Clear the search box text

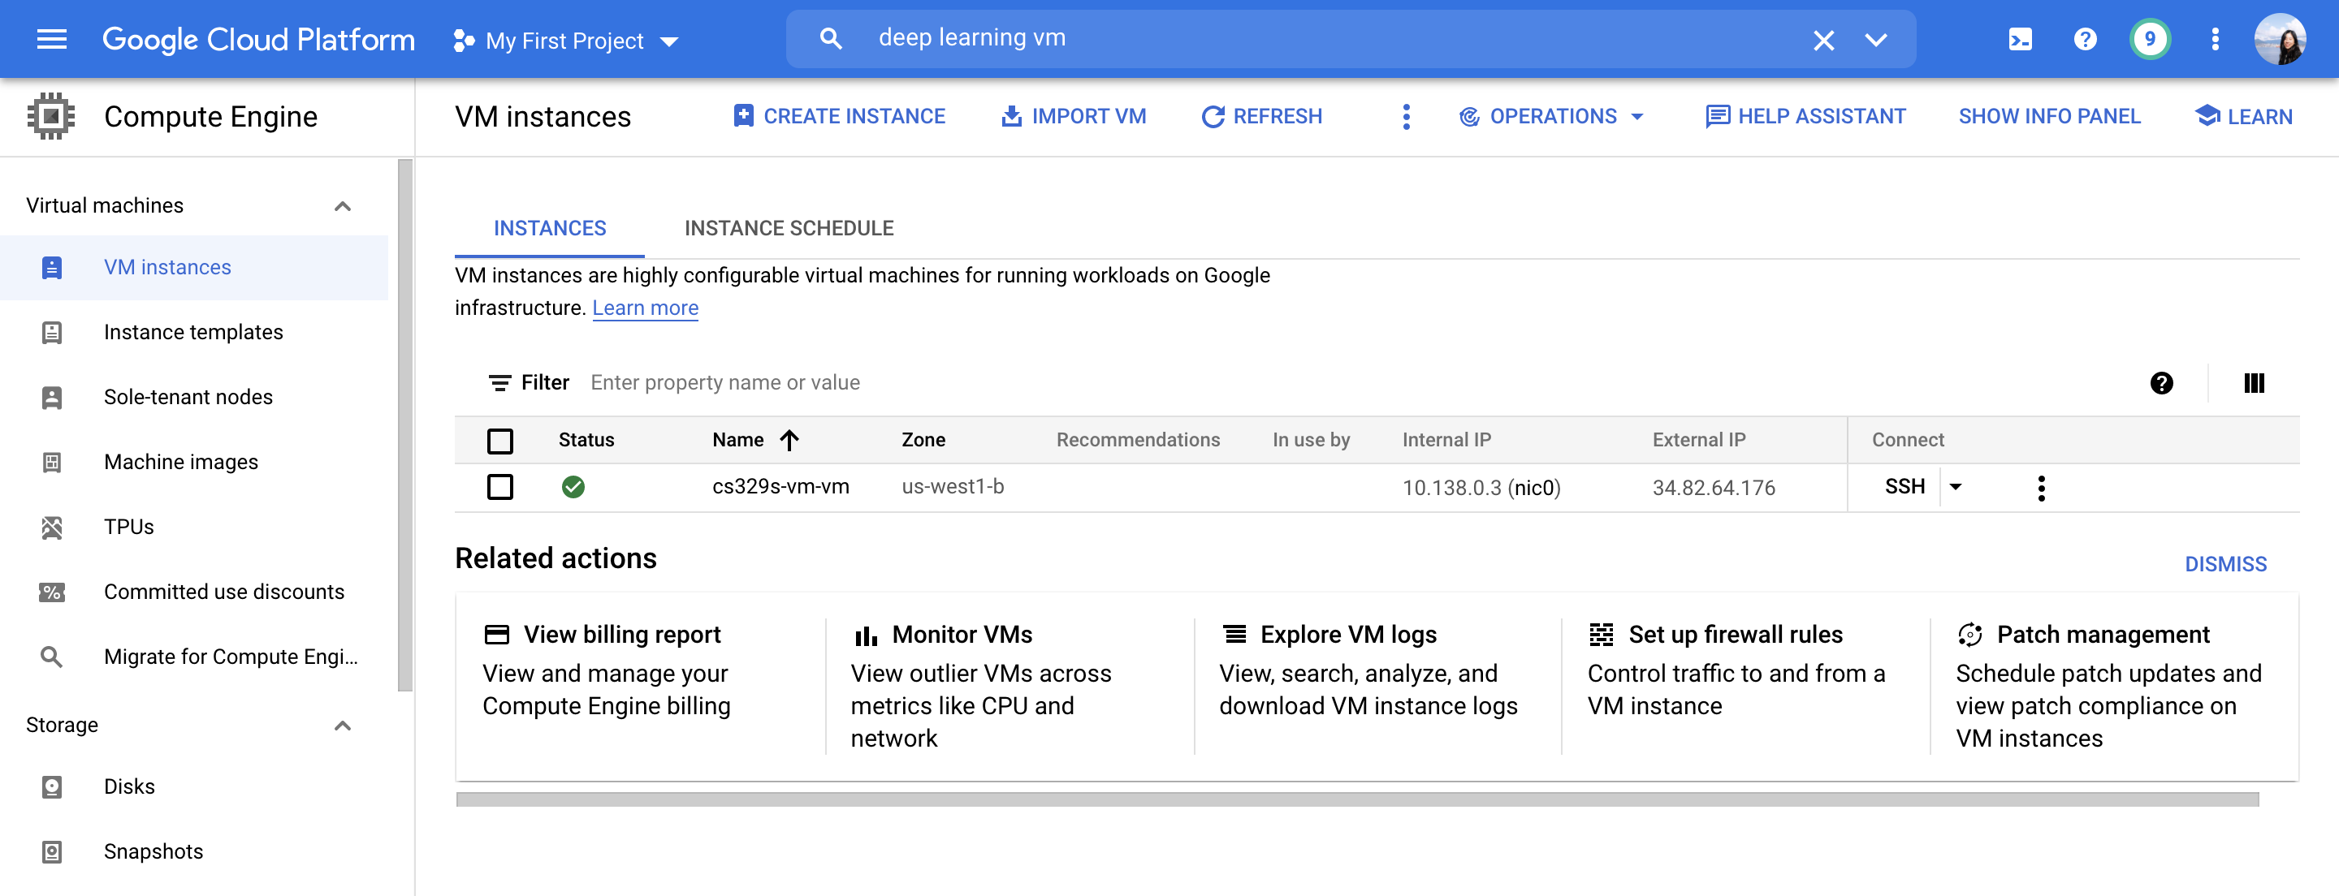click(1823, 40)
